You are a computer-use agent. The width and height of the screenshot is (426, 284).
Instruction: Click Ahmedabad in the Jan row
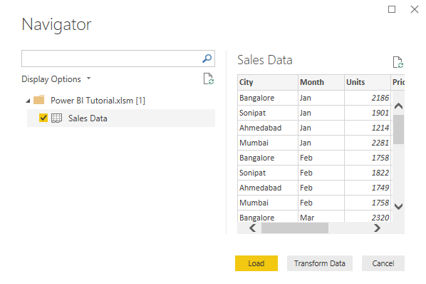pyautogui.click(x=268, y=128)
